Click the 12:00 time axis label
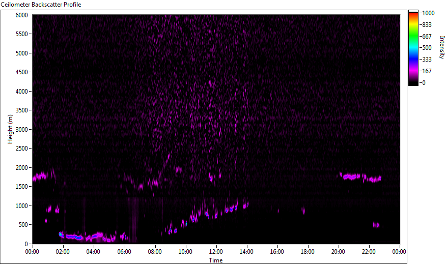This screenshot has height=264, width=447. point(216,252)
